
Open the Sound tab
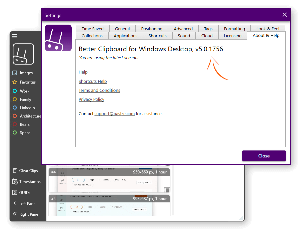[x=184, y=36]
